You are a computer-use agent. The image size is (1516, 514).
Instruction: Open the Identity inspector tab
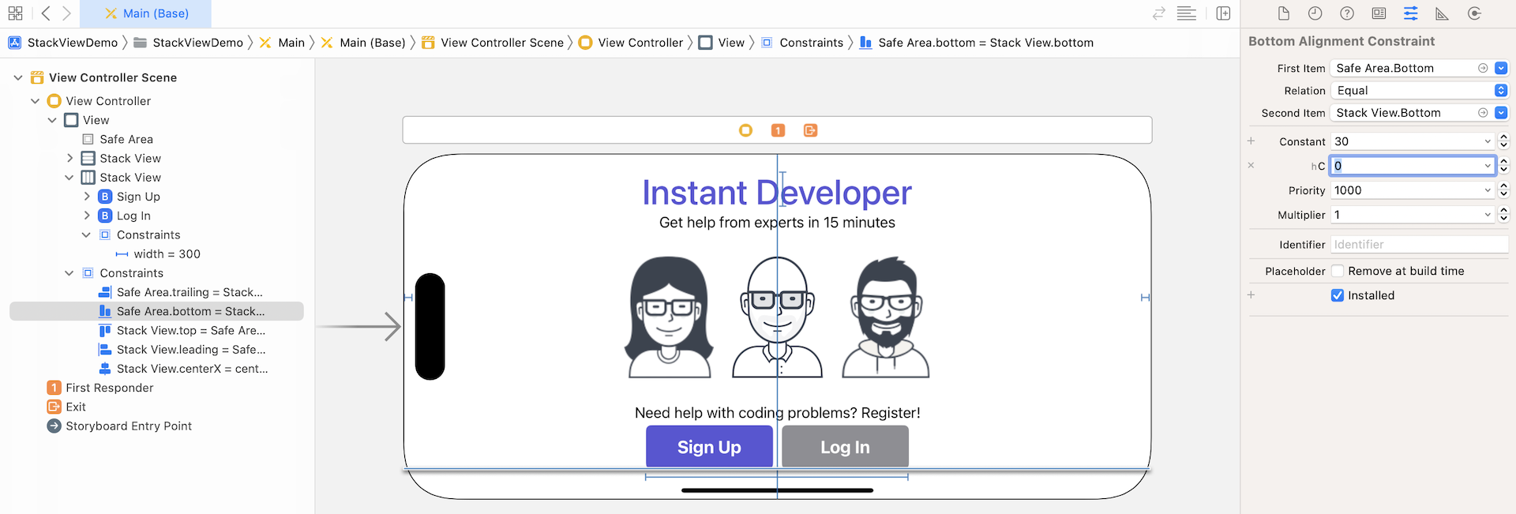(1379, 13)
